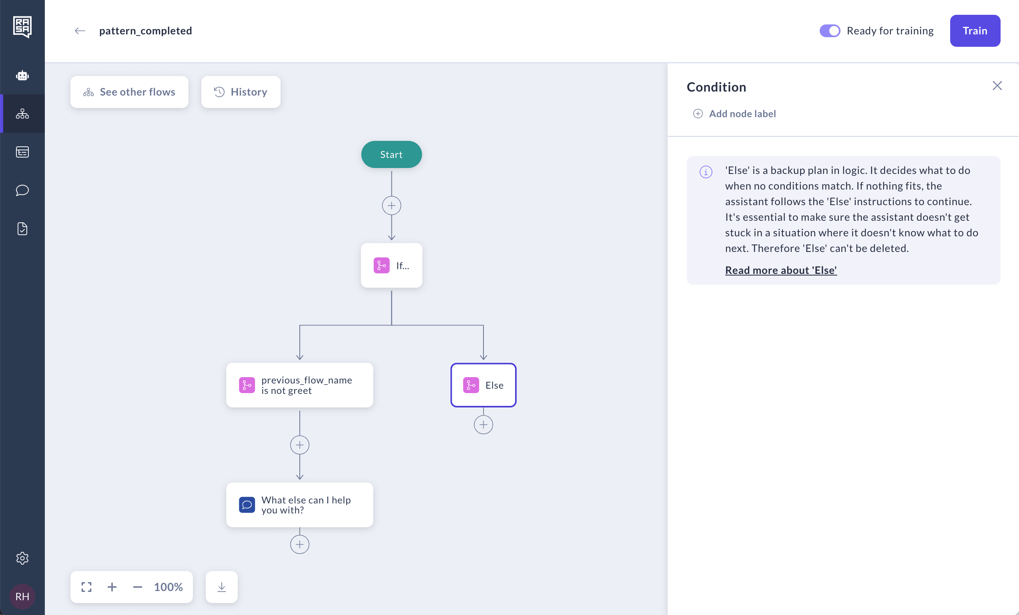Open the conversations chat bubble icon
1019x615 pixels.
pos(22,190)
